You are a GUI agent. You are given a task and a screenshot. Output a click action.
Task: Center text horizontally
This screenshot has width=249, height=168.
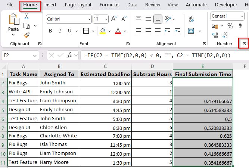[x=148, y=31]
